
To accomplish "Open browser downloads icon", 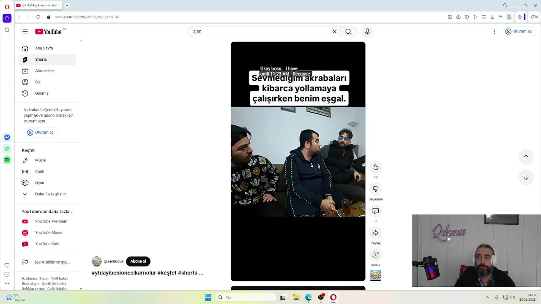I will click(x=492, y=17).
